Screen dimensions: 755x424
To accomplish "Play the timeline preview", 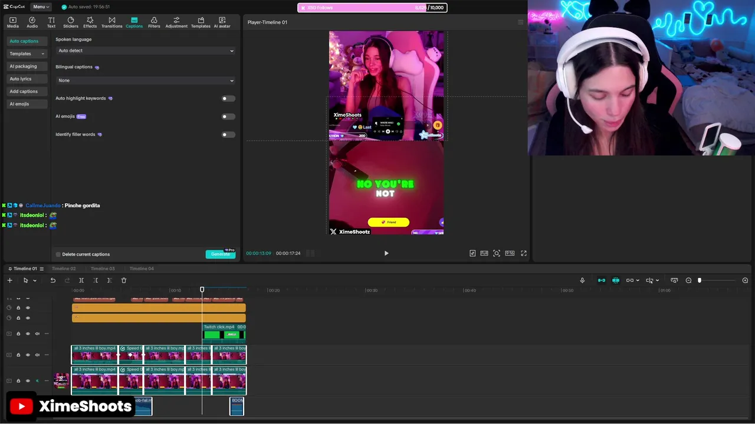I will (386, 253).
